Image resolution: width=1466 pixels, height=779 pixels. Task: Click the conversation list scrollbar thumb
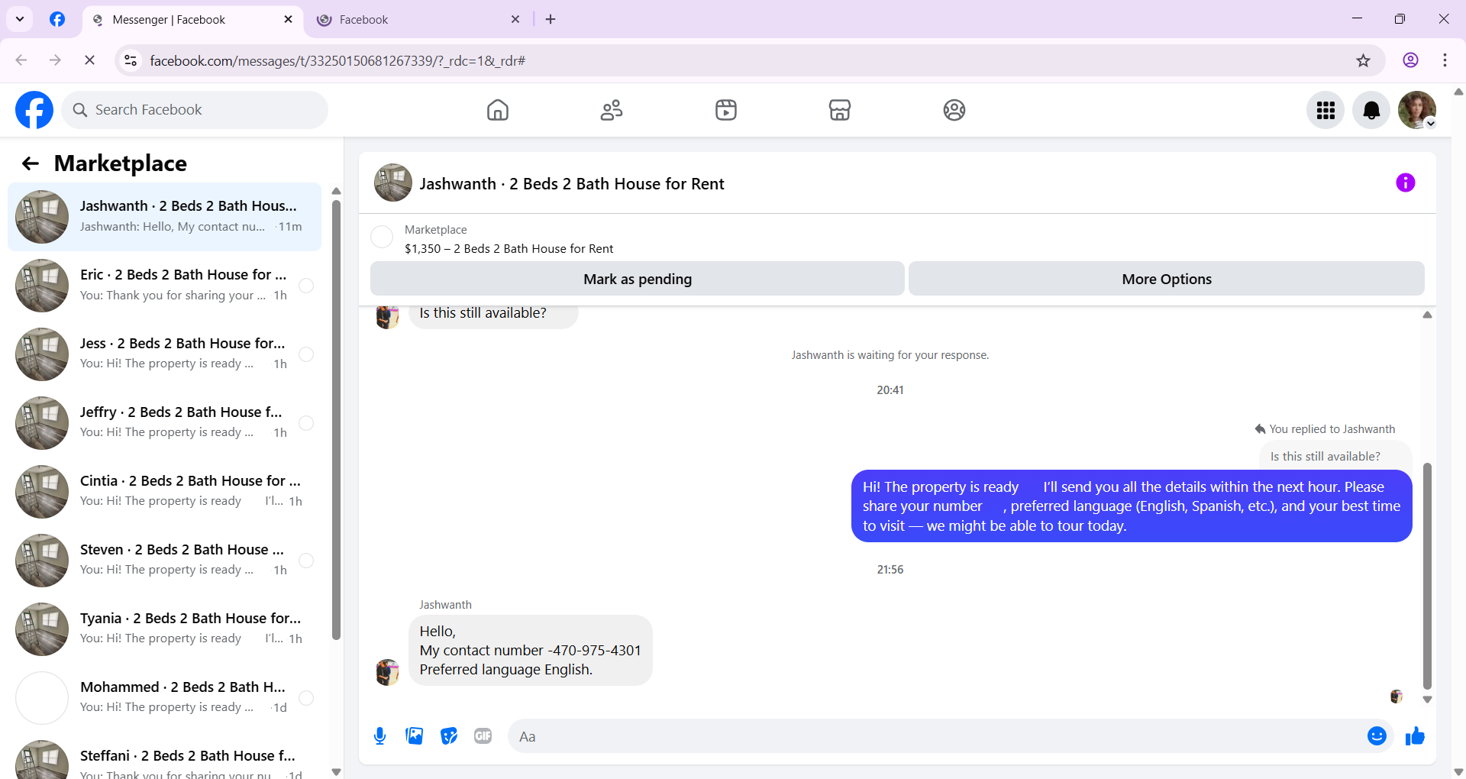(336, 419)
